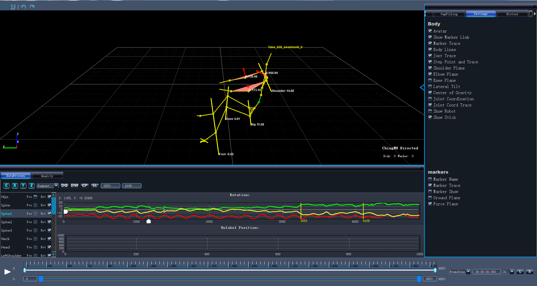Click the segment list scrollbar thumb
The width and height of the screenshot is (537, 286).
pyautogui.click(x=53, y=206)
